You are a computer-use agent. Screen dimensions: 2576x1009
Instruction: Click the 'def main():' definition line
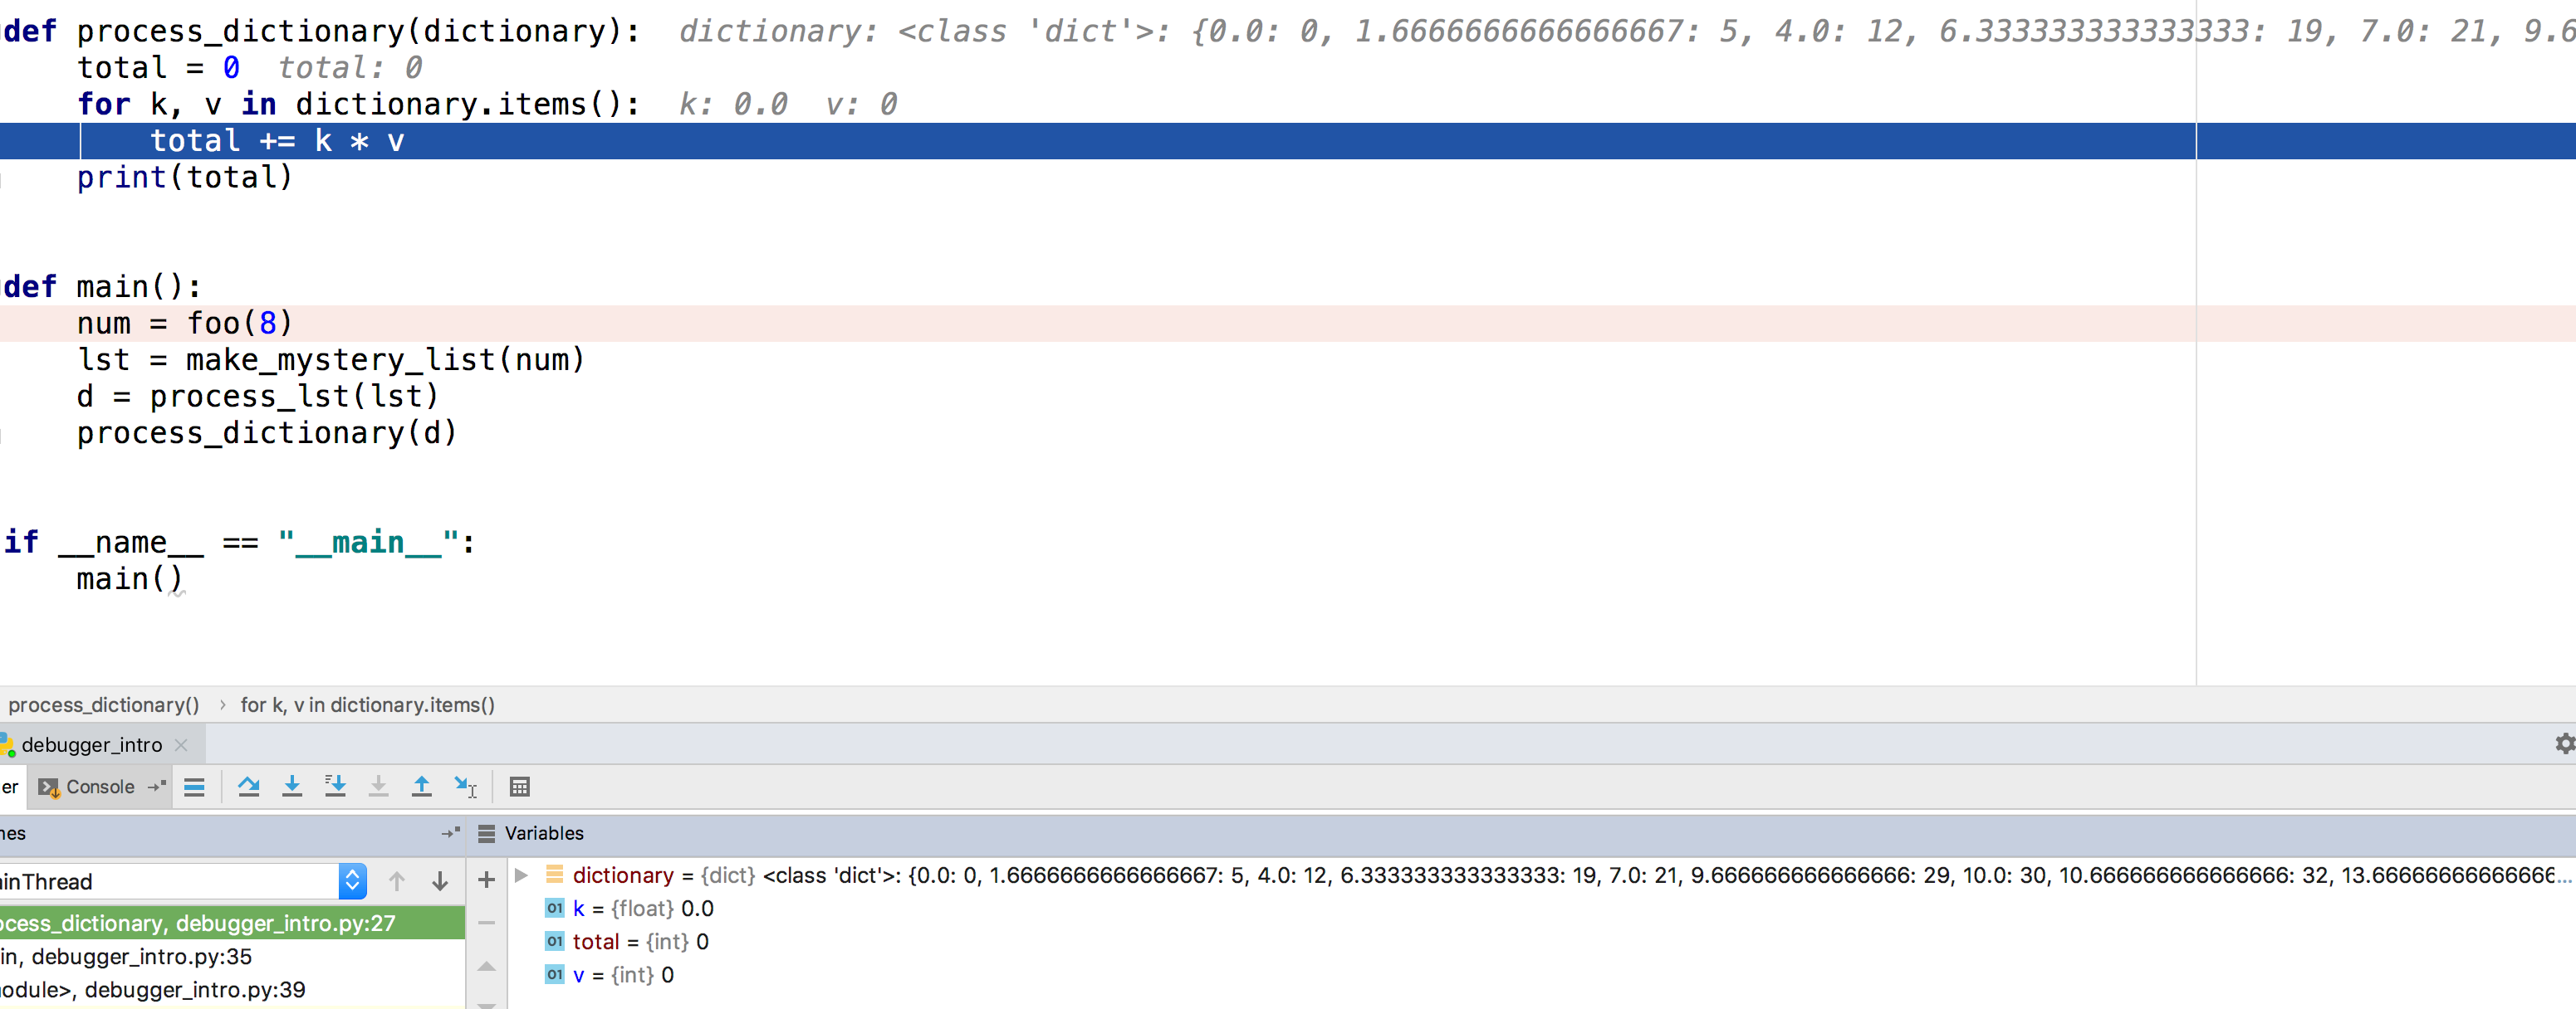point(102,287)
